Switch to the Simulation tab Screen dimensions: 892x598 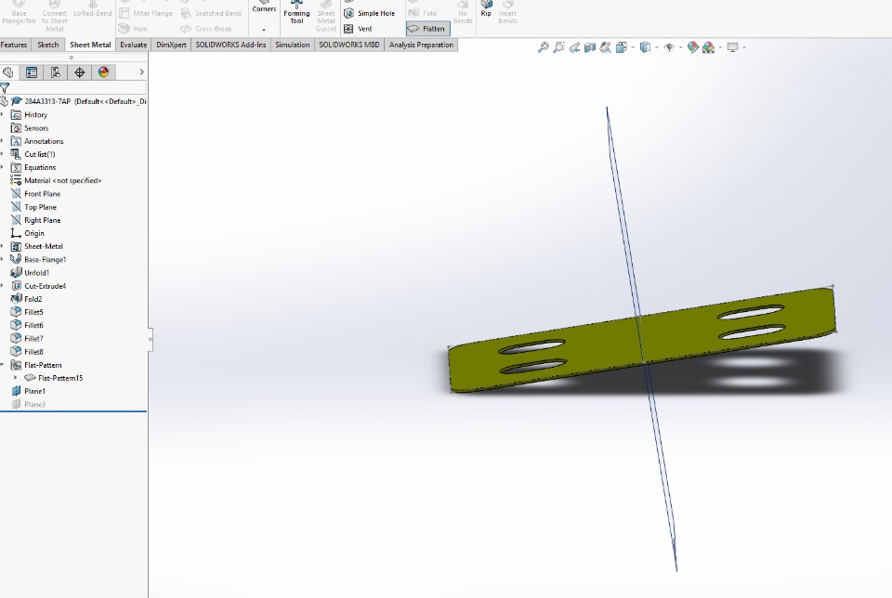click(x=293, y=45)
